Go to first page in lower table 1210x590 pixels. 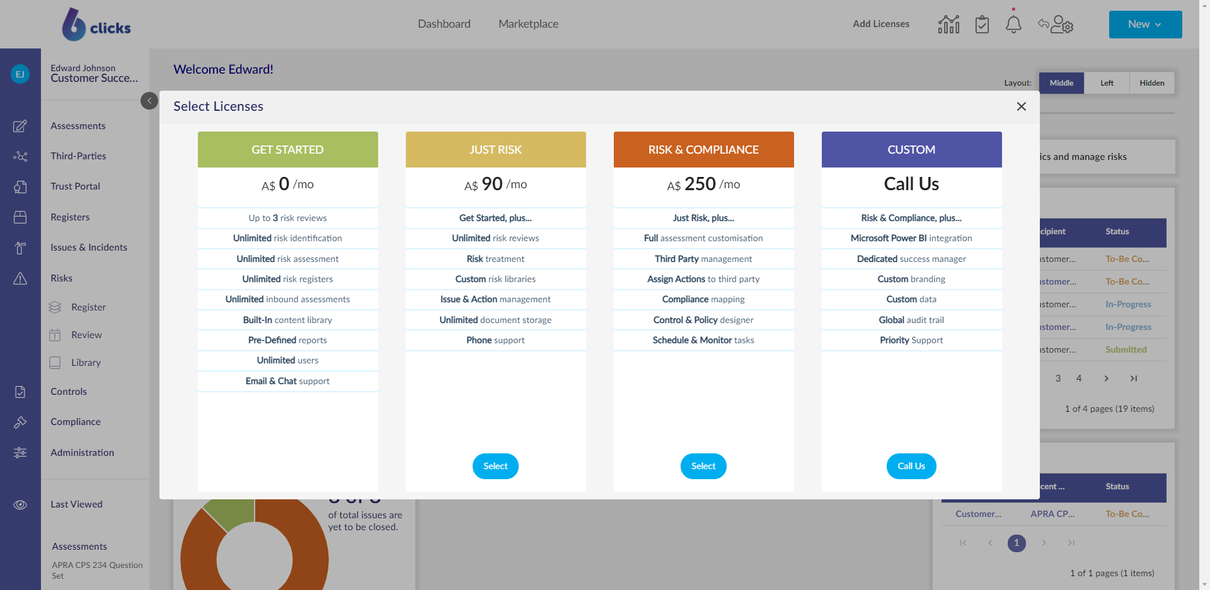(963, 543)
